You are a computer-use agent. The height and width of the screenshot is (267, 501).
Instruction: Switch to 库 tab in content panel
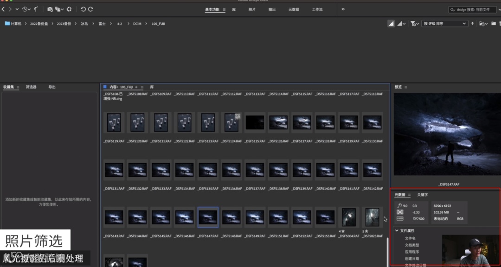click(x=152, y=87)
